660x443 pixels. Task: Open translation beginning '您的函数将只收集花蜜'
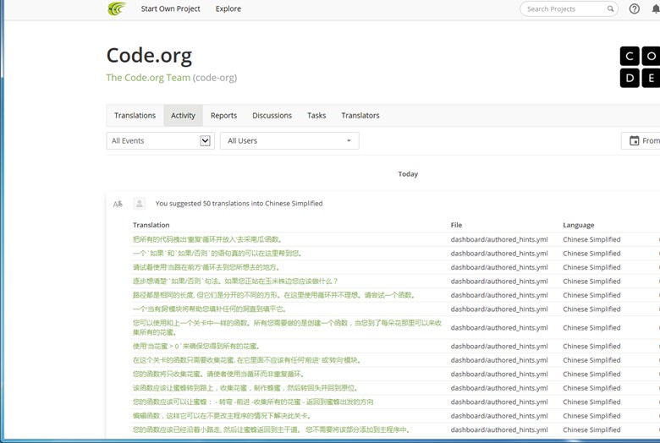point(218,374)
